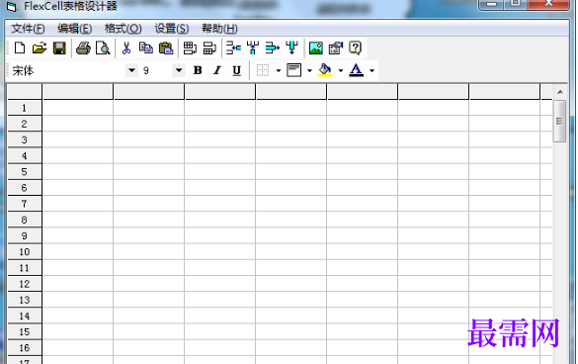Save the current table
This screenshot has width=578, height=364.
point(59,48)
